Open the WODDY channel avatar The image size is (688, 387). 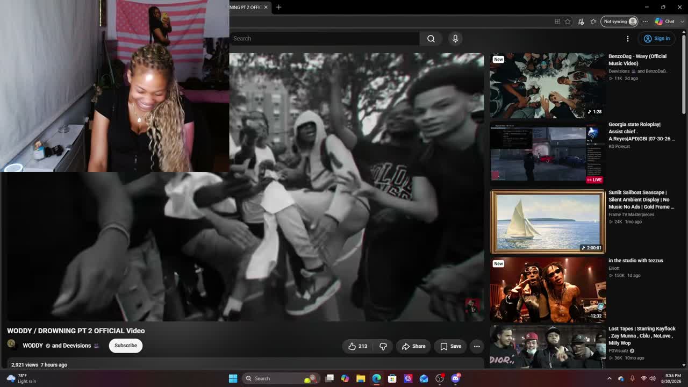(11, 345)
